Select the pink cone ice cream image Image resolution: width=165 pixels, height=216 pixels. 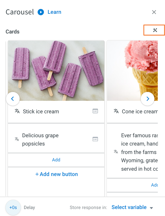(x=132, y=71)
